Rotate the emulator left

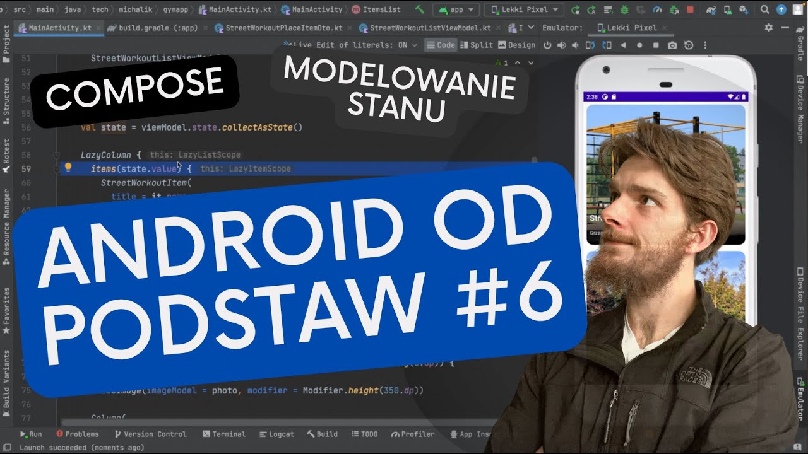[x=590, y=45]
